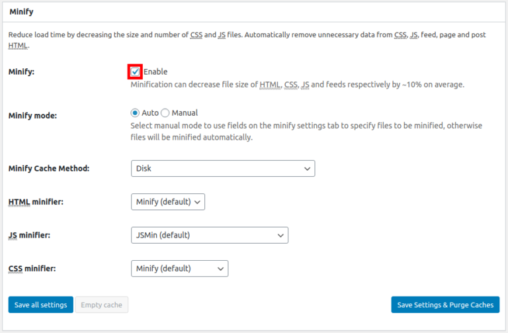Click the Enable label beside the checkbox

(155, 71)
